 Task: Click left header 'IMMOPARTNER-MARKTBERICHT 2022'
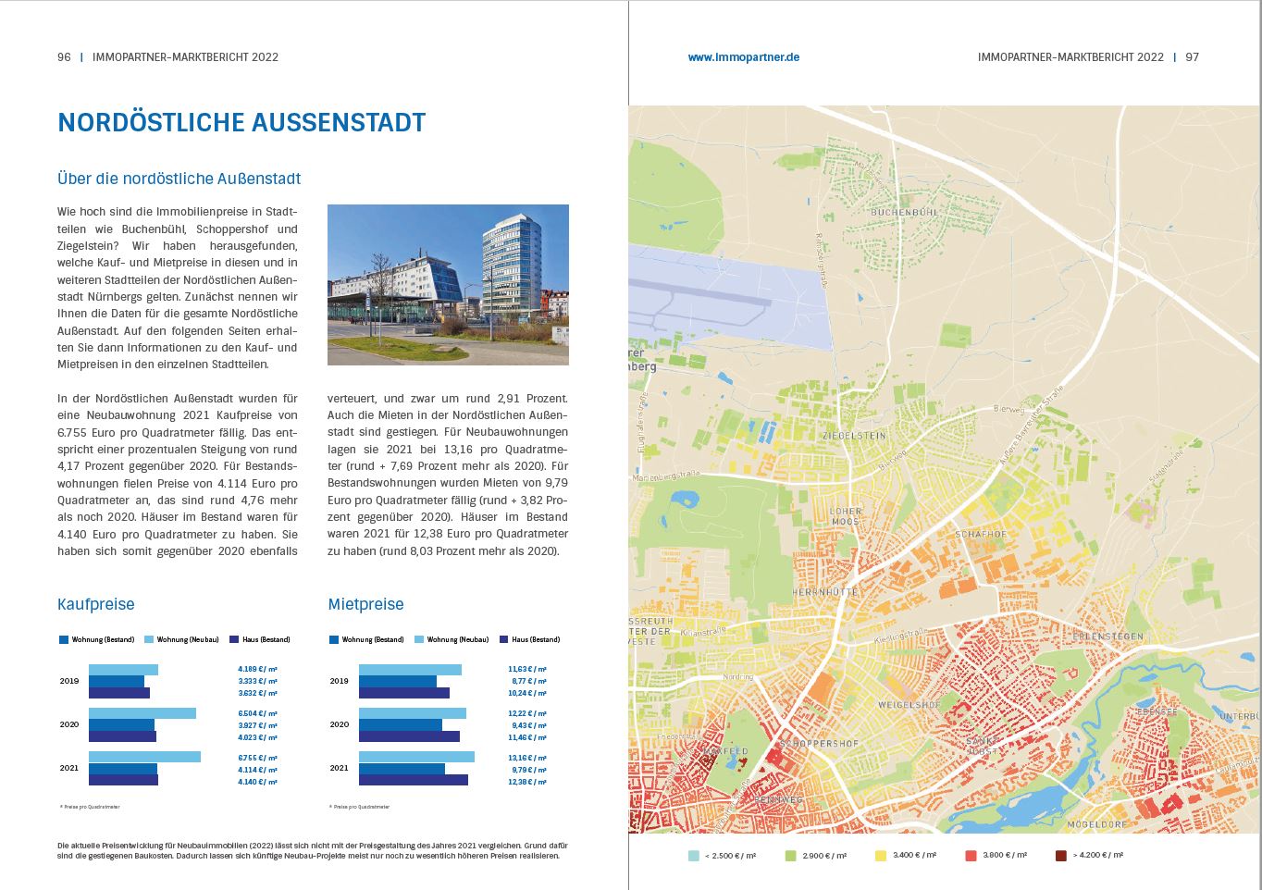186,57
